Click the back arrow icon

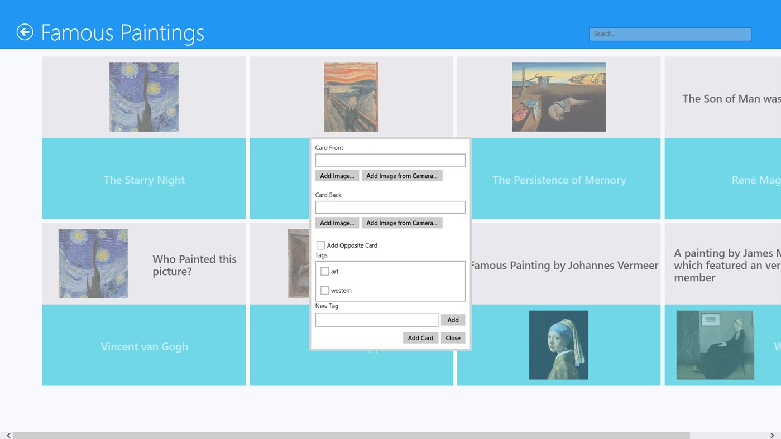(24, 32)
